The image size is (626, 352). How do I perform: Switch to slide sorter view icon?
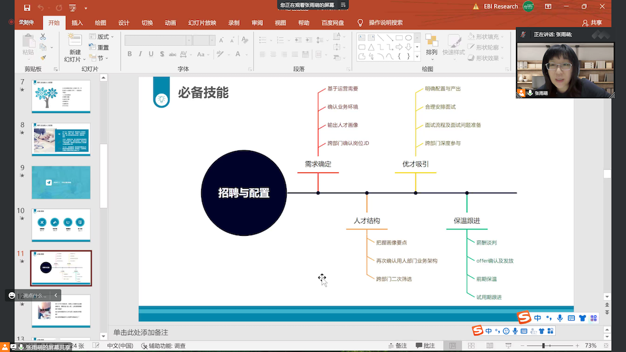tap(471, 346)
